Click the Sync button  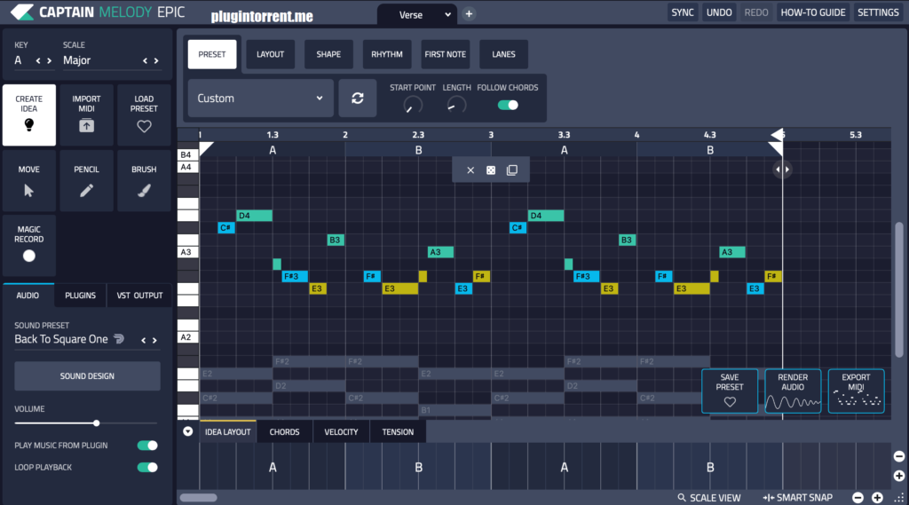click(683, 12)
